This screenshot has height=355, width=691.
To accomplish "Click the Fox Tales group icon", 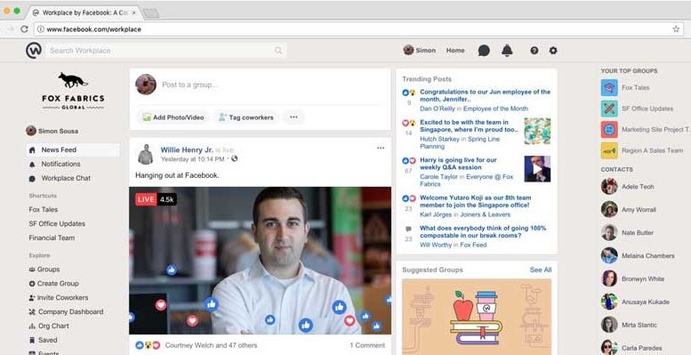I will coord(609,88).
